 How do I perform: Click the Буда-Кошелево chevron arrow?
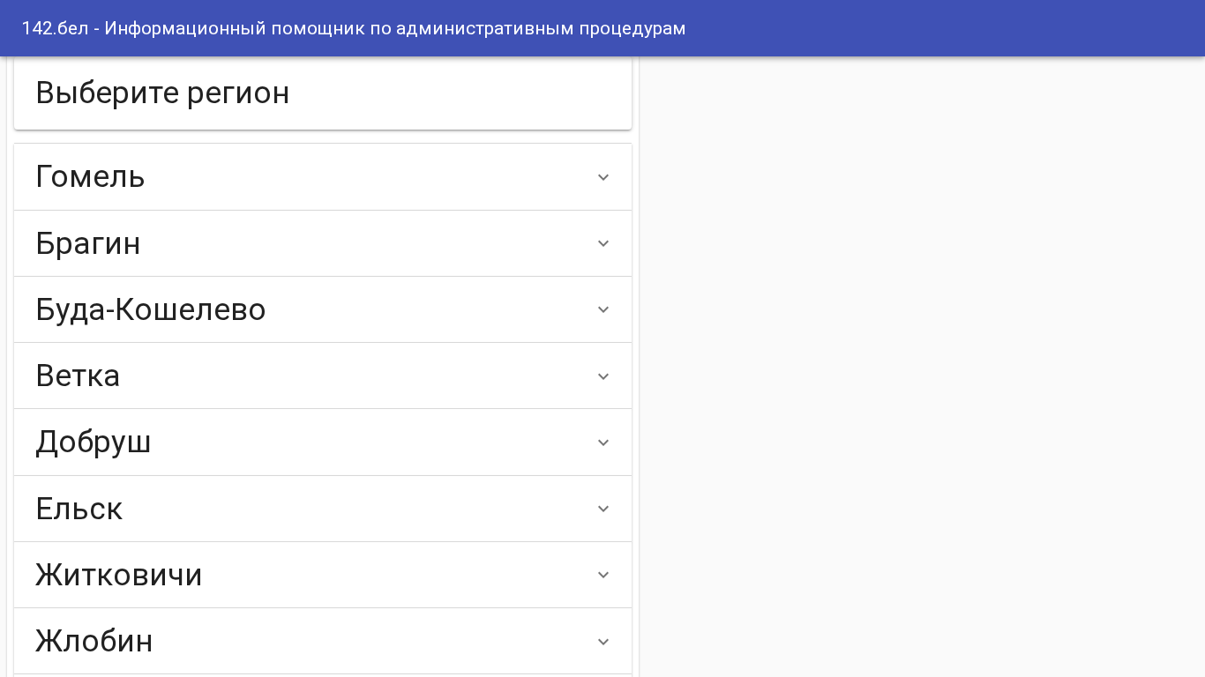pyautogui.click(x=603, y=309)
